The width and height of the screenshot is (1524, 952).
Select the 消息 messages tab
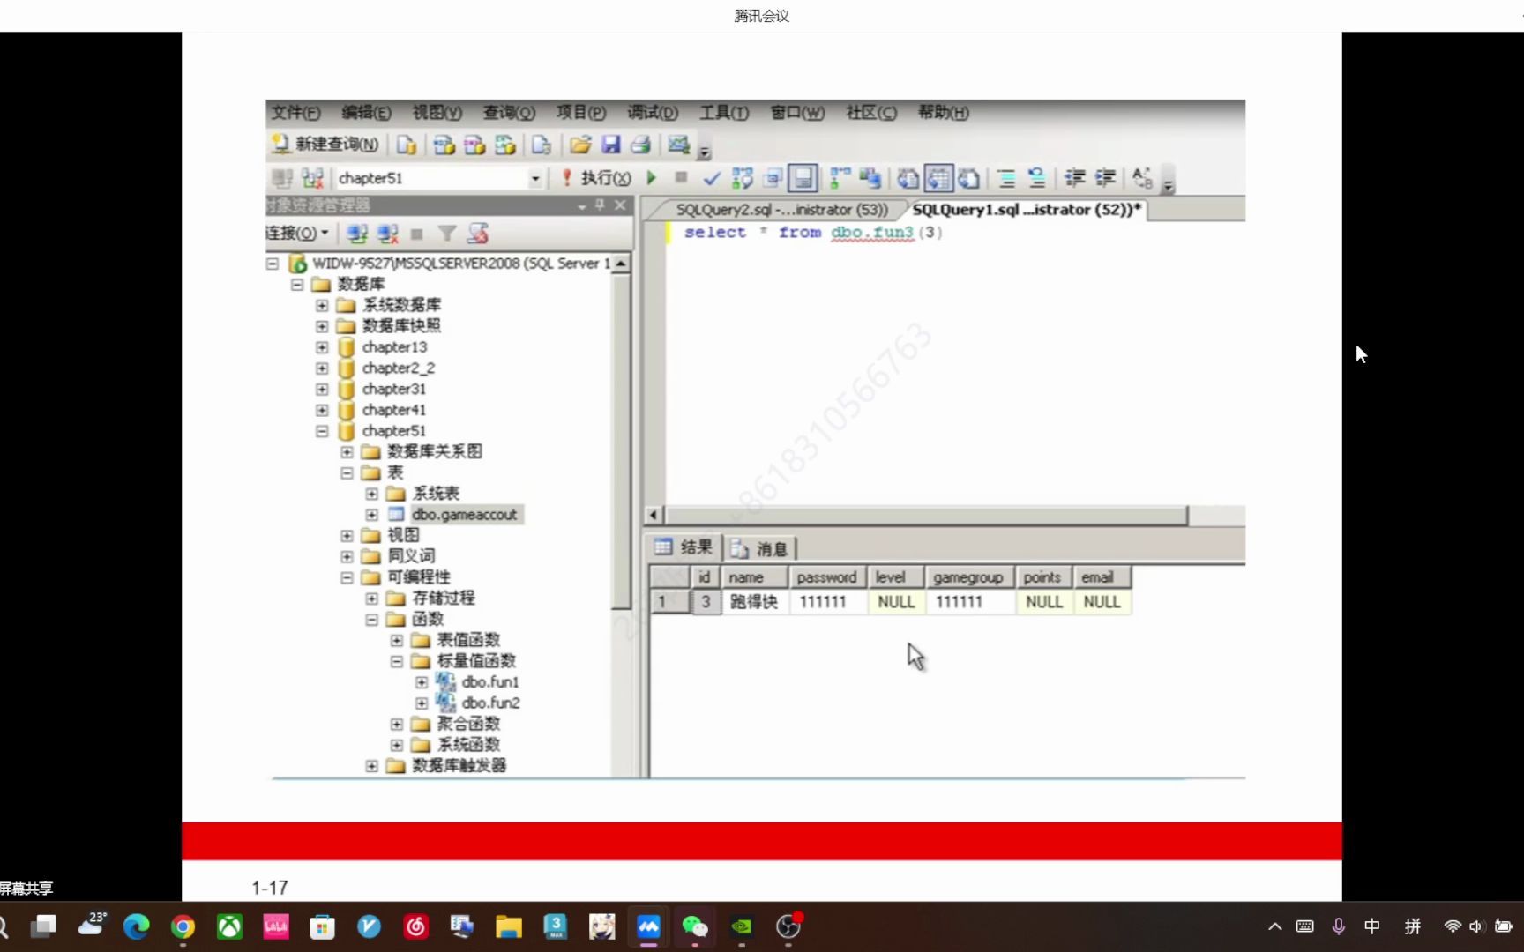[759, 549]
